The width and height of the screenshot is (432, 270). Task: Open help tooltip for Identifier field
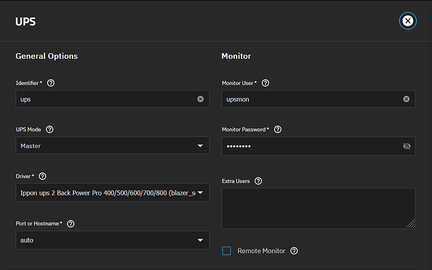coord(51,82)
